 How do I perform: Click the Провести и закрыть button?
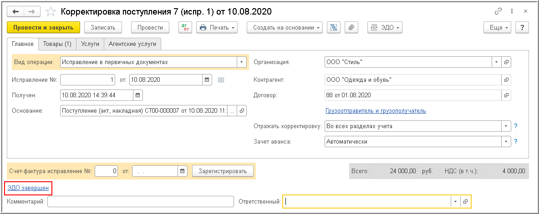[43, 27]
